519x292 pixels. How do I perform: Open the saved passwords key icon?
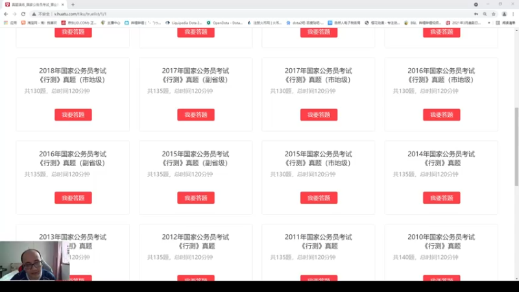(476, 14)
